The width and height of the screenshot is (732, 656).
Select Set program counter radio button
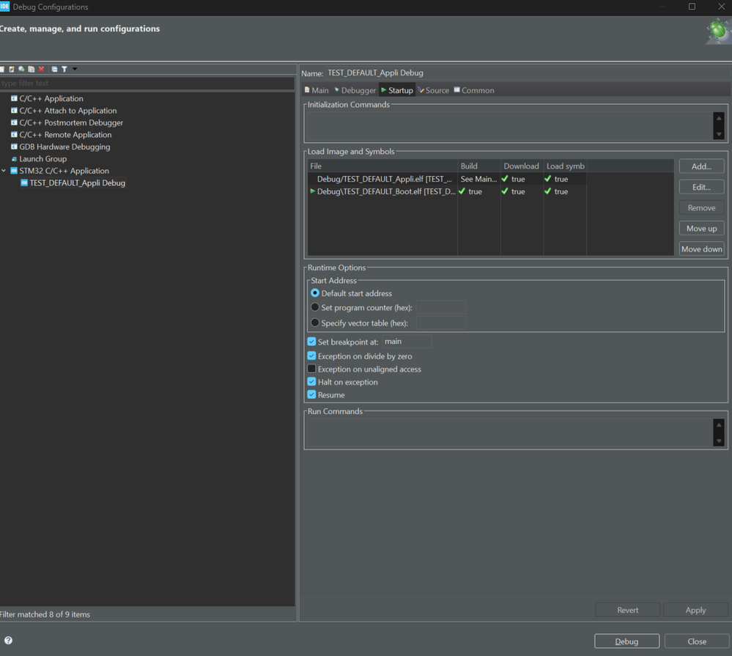315,307
